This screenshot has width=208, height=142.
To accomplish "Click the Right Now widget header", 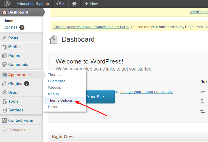I will click(x=128, y=136).
